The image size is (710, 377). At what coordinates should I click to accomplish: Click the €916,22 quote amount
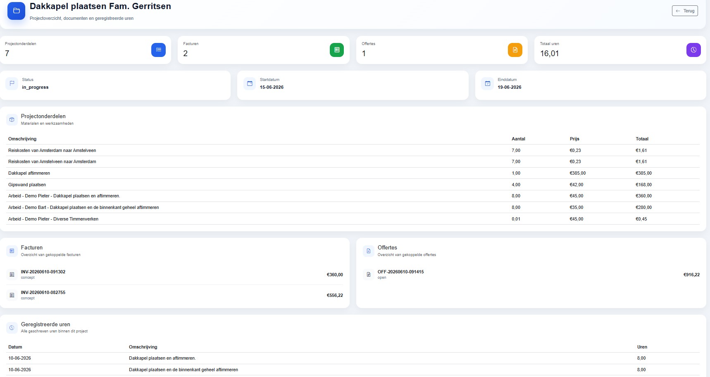(691, 275)
